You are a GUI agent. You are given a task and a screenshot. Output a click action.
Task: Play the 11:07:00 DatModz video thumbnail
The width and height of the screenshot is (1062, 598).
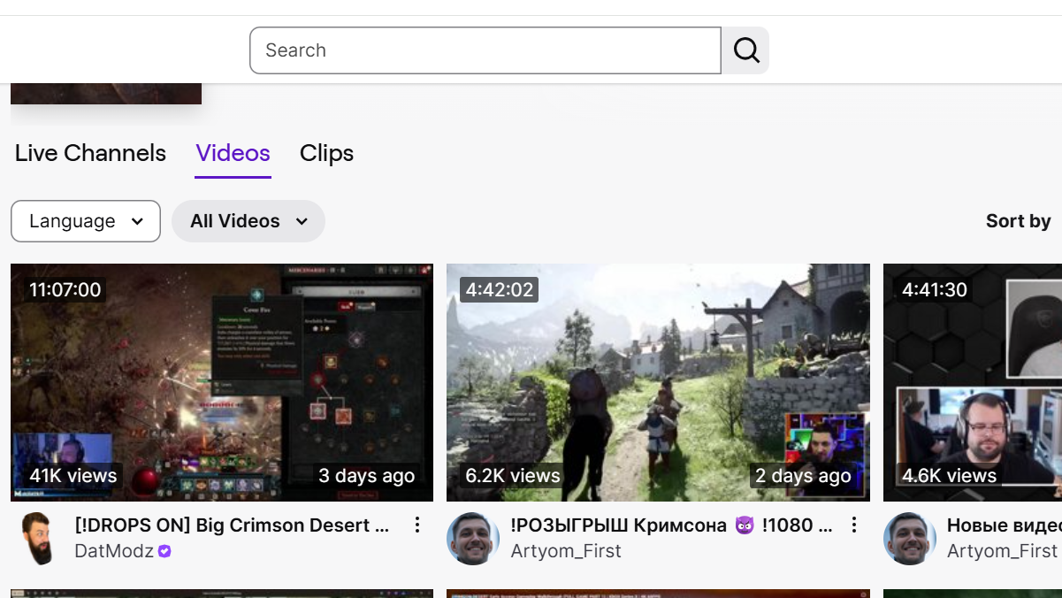222,382
